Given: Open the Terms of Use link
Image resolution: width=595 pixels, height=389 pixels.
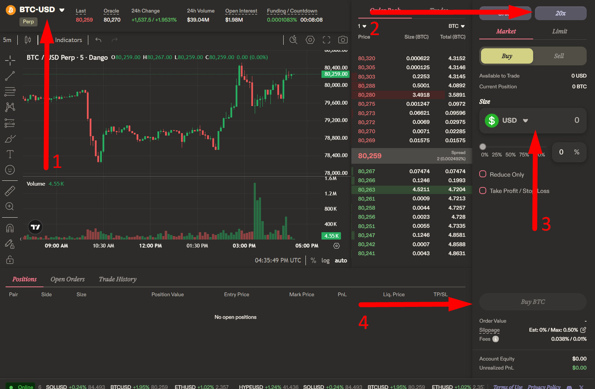Looking at the screenshot, I should (x=508, y=387).
